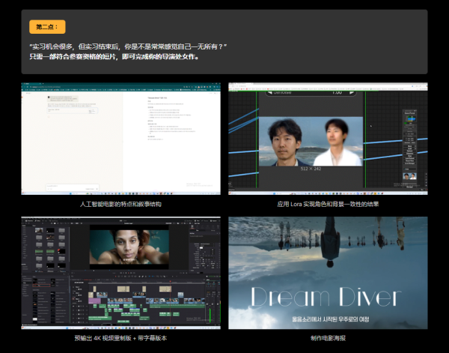Click the line starting 只需一部符合参赛资格的短片

pos(114,56)
